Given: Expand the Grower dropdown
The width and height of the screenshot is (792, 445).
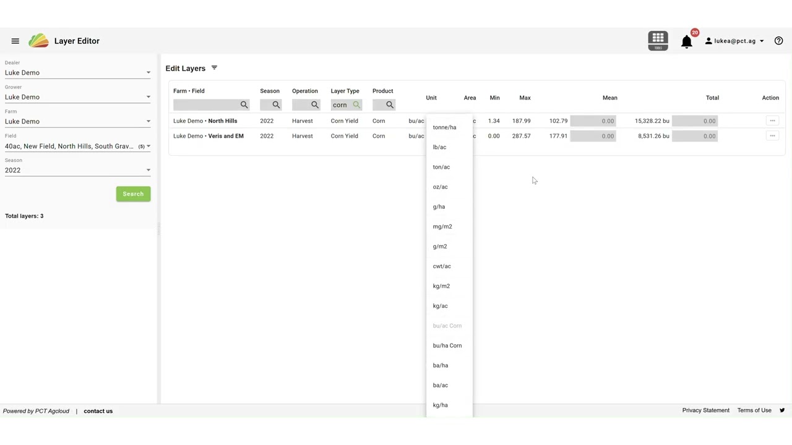Looking at the screenshot, I should [78, 97].
